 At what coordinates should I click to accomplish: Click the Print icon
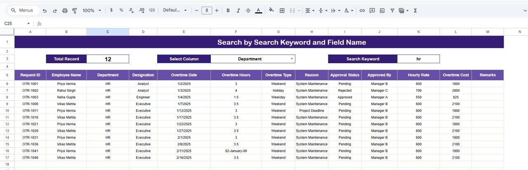65,10
